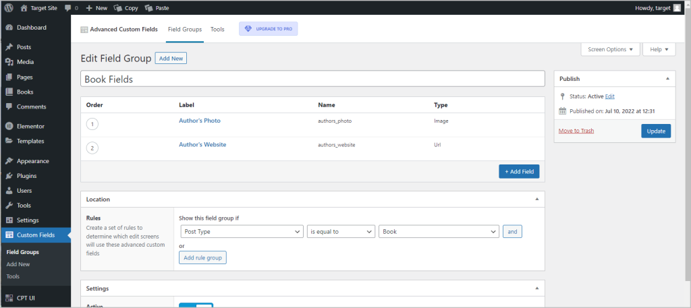Click the Copy icon in admin bar
Screen dimensions: 691x308
tap(119, 8)
